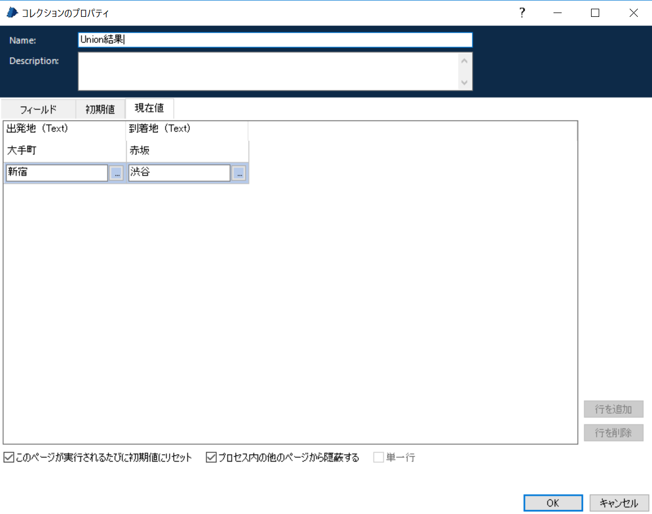Click the 行を削除 button
The width and height of the screenshot is (652, 514).
tap(613, 433)
